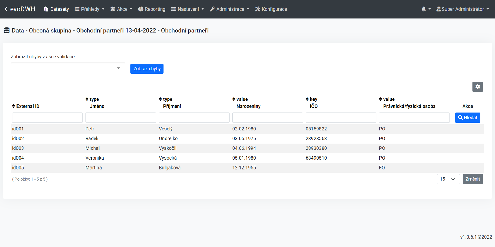The width and height of the screenshot is (495, 247).
Task: Click the IČO value 63490510
Action: point(316,158)
